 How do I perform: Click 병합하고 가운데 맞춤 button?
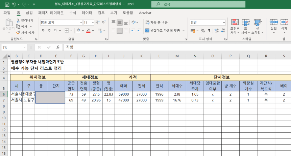[163, 31]
